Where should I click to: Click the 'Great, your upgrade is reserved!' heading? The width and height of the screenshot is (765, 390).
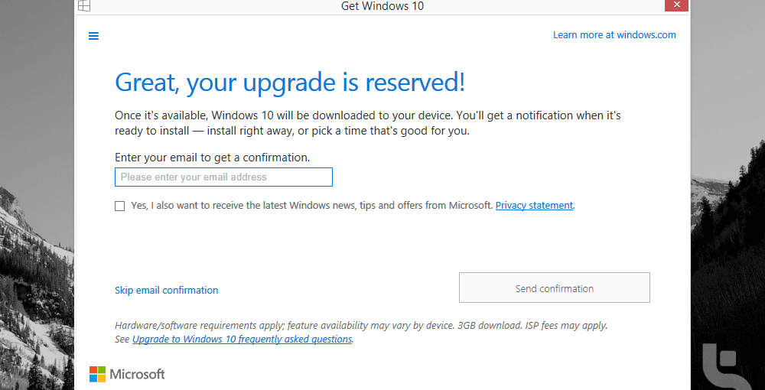[x=290, y=83]
